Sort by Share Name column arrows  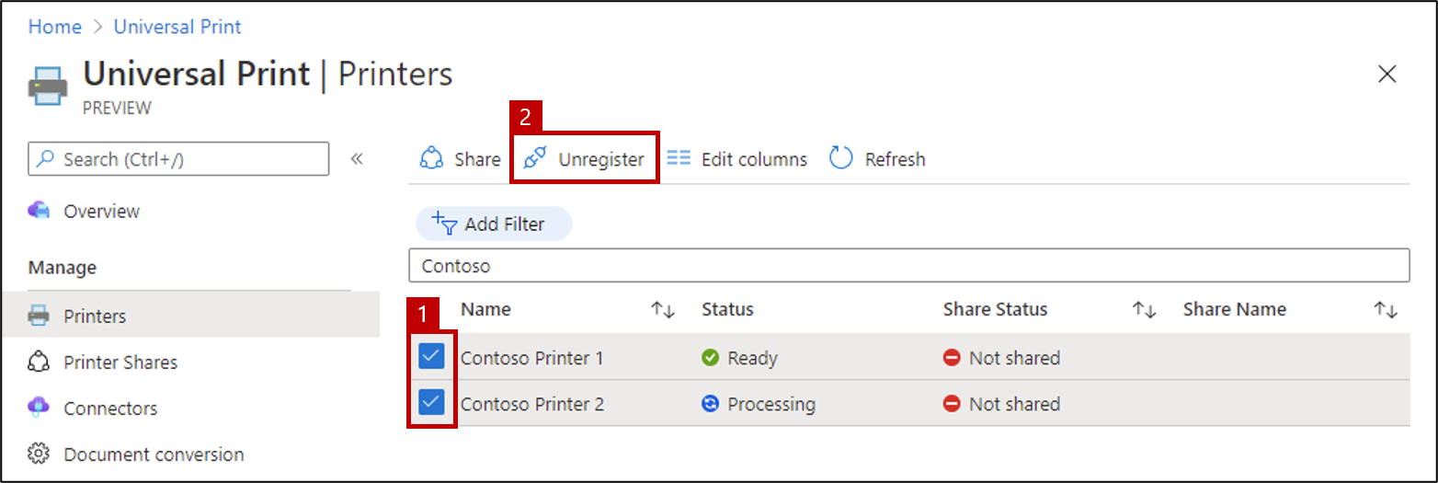(x=1386, y=310)
